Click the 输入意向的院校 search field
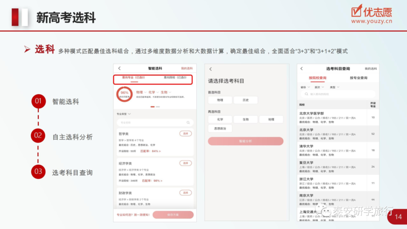 click(x=338, y=94)
